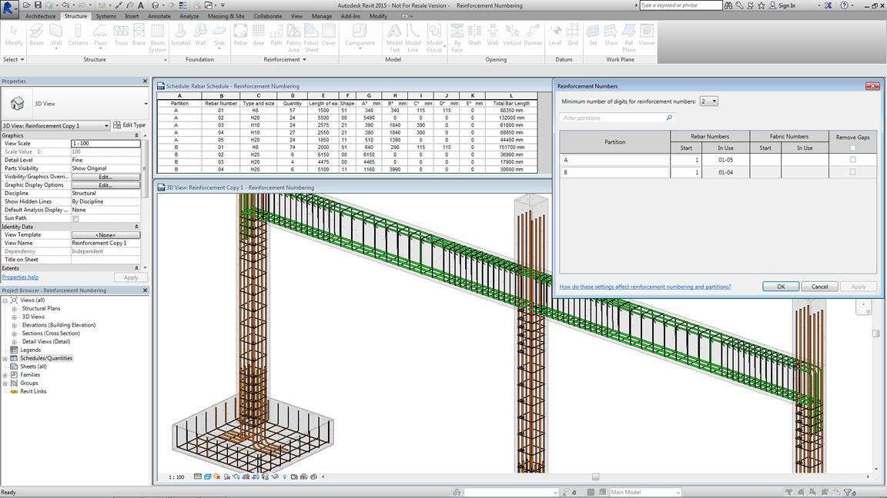Screen dimensions: 887x498
Task: Pick the Brace tool
Action: [x=139, y=35]
